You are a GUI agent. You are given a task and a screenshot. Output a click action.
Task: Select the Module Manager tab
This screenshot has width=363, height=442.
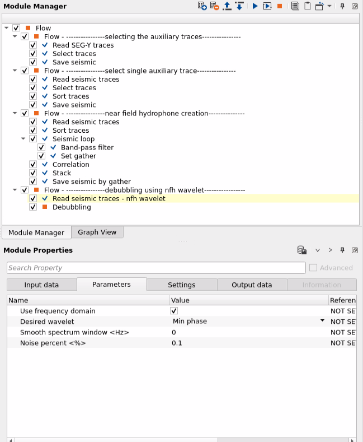[36, 232]
